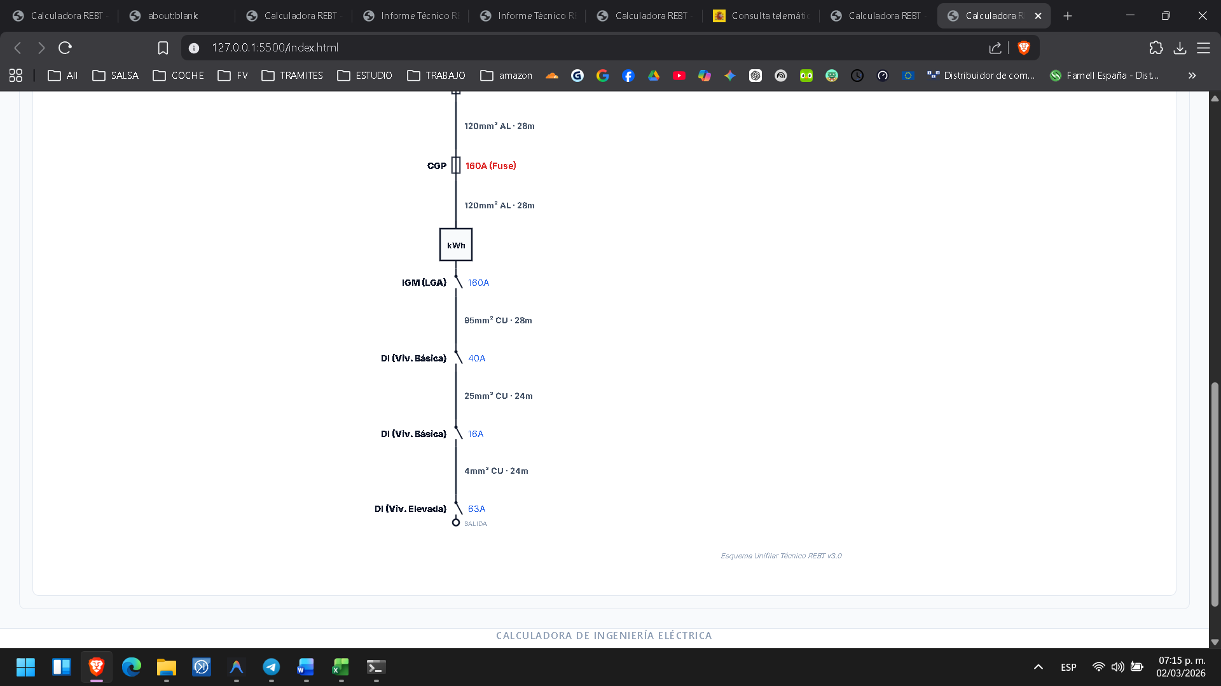
Task: Open Telegram from the taskbar
Action: coord(271,667)
